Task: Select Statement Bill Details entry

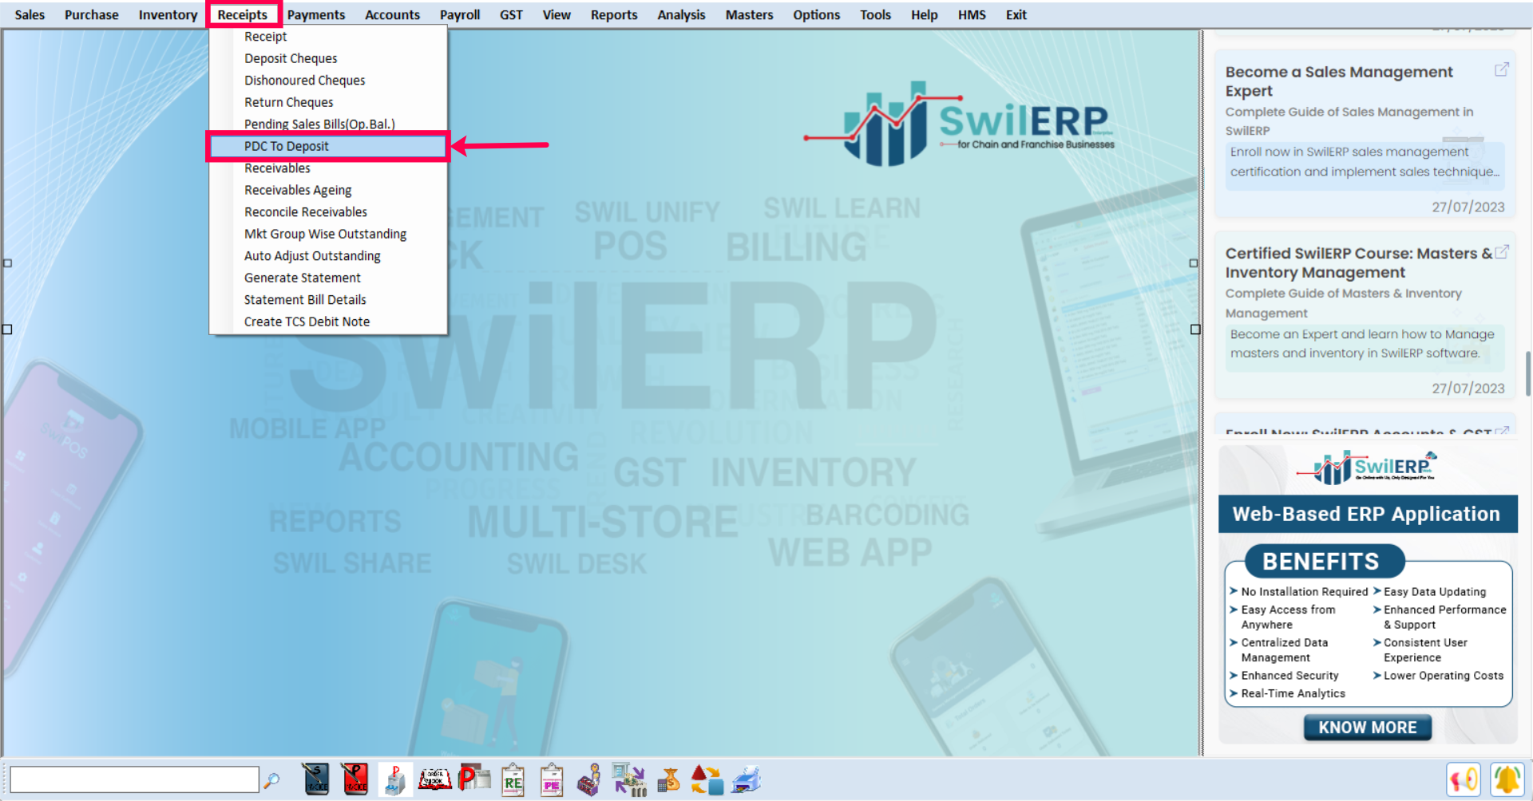Action: tap(328, 300)
